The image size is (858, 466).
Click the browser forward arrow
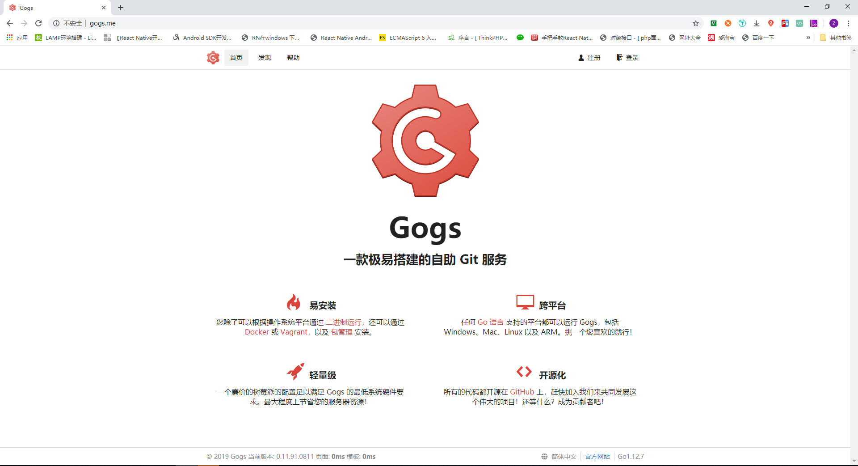24,23
